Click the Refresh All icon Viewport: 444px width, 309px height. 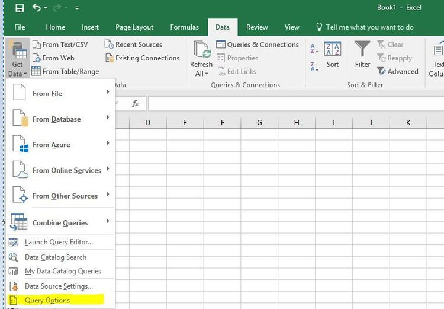(202, 49)
